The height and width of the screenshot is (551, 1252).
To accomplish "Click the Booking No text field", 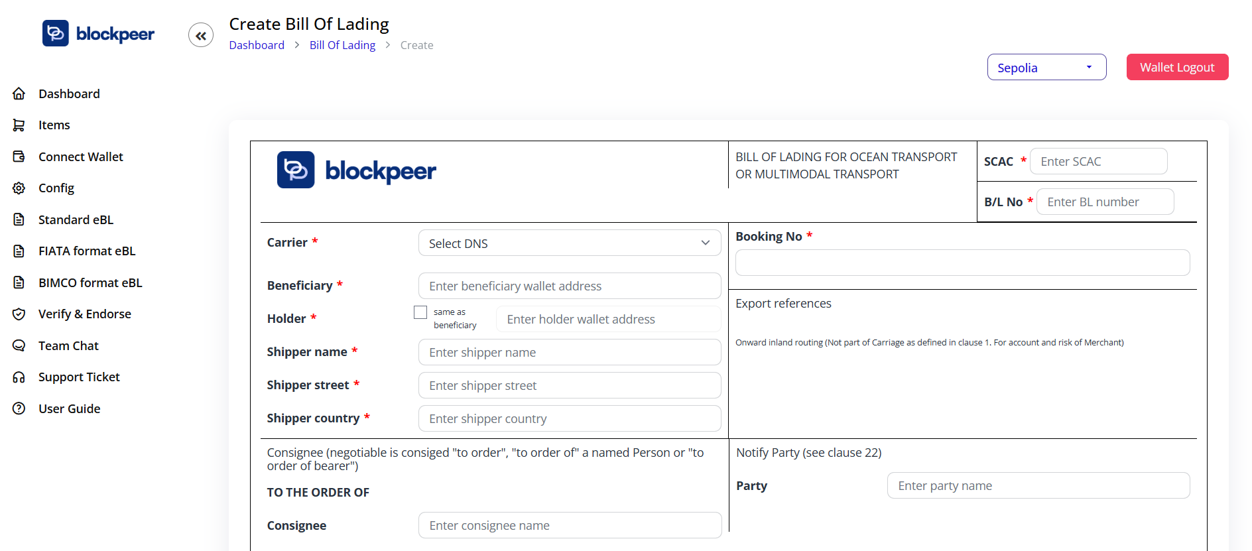I will [x=962, y=263].
